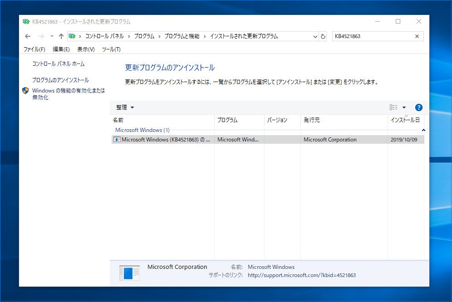Open the ツール(T) menu
Screen dimensions: 452x302
point(111,49)
